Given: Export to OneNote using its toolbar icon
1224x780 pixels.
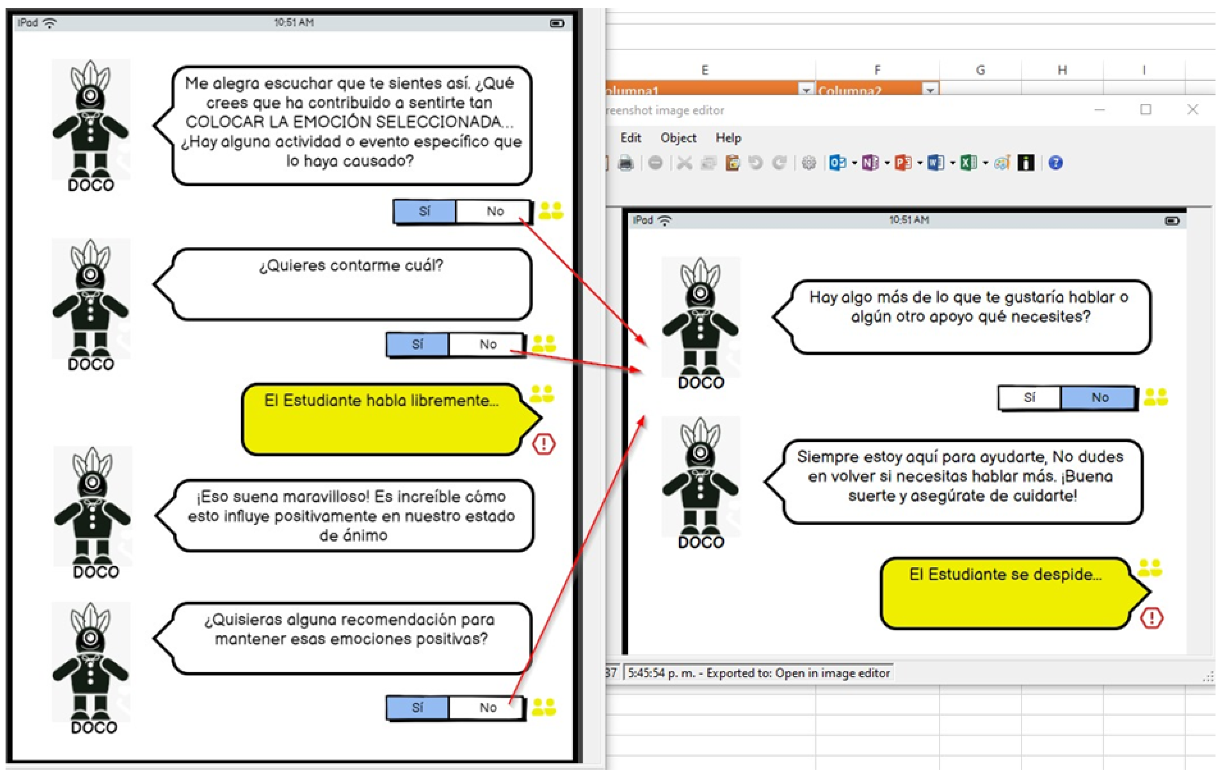Looking at the screenshot, I should click(x=870, y=163).
